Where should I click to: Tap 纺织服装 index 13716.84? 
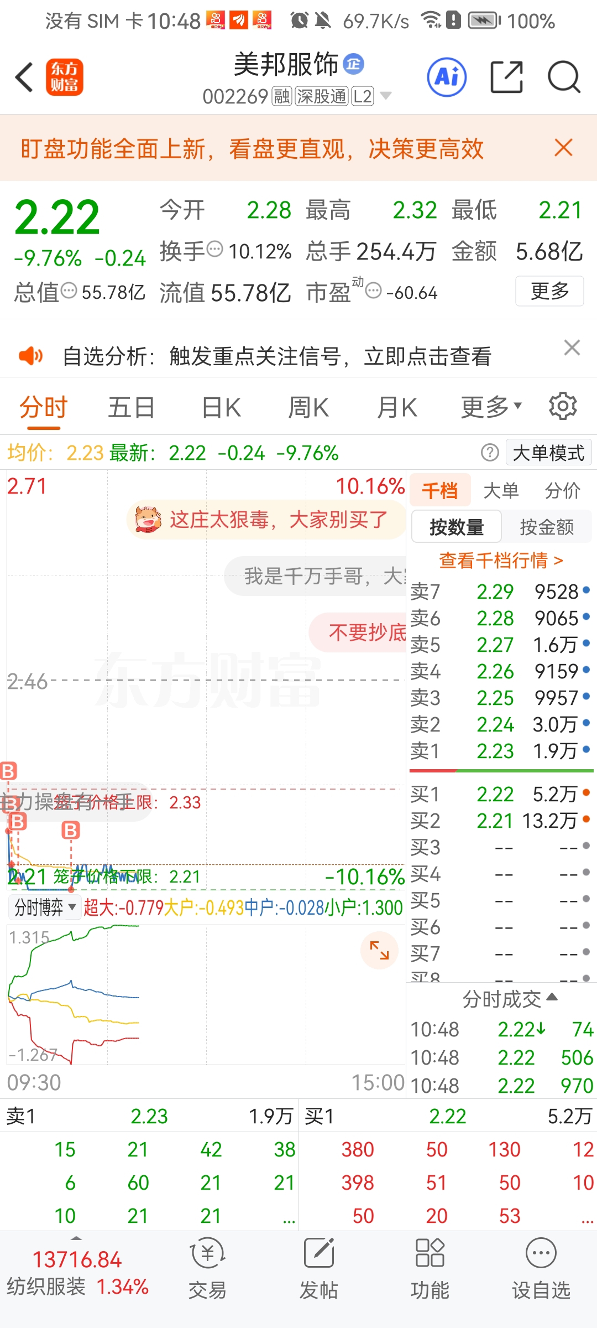click(77, 1273)
